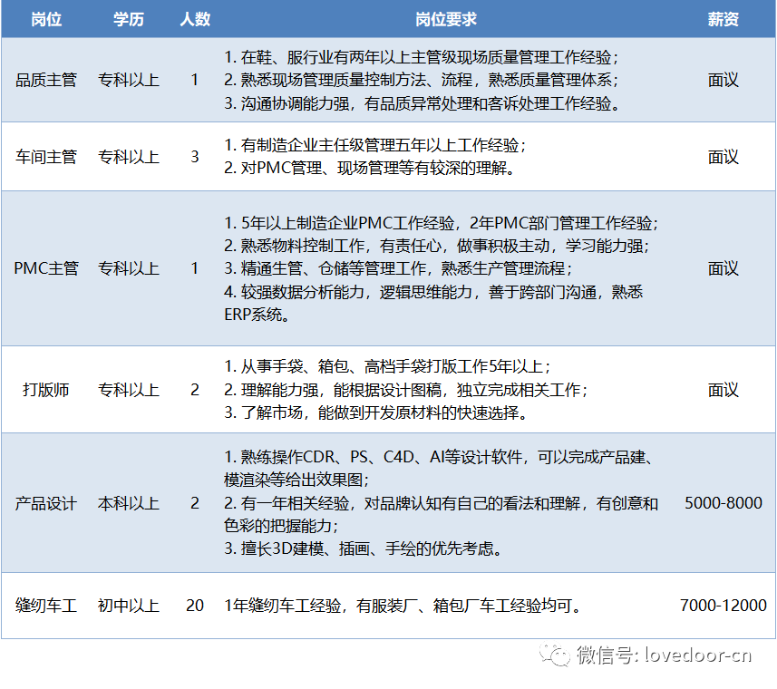The height and width of the screenshot is (689, 777).
Task: Select 专科以上 in the 打版师 row
Action: pos(129,390)
